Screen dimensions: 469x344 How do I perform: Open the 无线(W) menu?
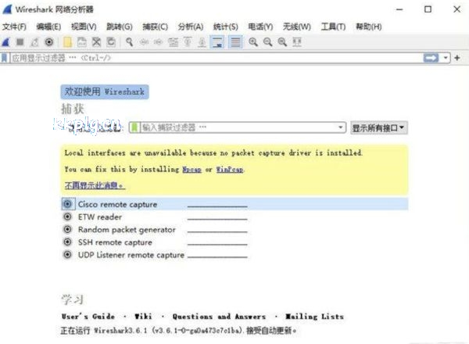(x=297, y=27)
